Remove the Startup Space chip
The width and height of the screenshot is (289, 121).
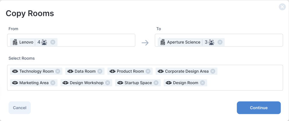click(156, 83)
